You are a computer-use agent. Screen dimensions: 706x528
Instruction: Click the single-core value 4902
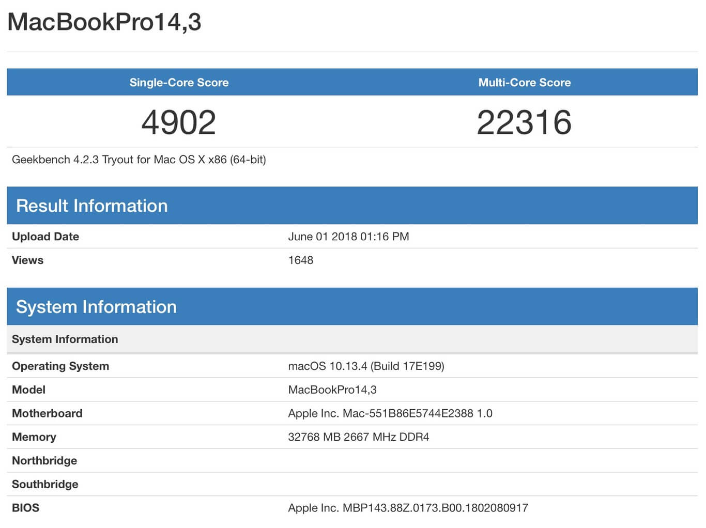[x=179, y=122]
